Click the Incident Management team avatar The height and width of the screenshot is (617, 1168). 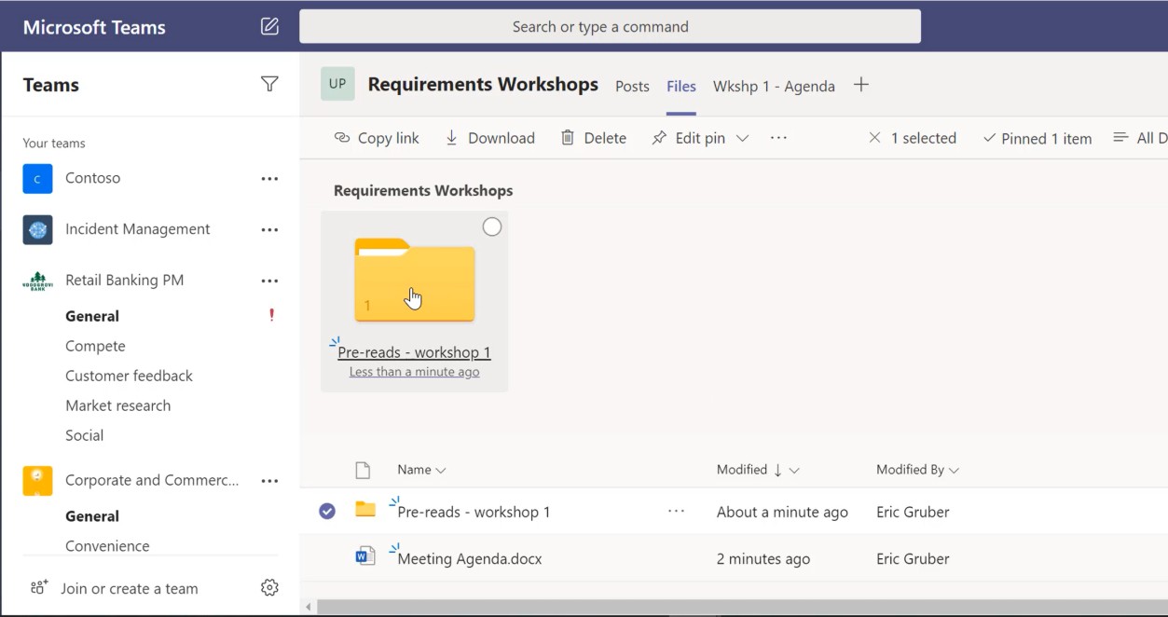(37, 229)
